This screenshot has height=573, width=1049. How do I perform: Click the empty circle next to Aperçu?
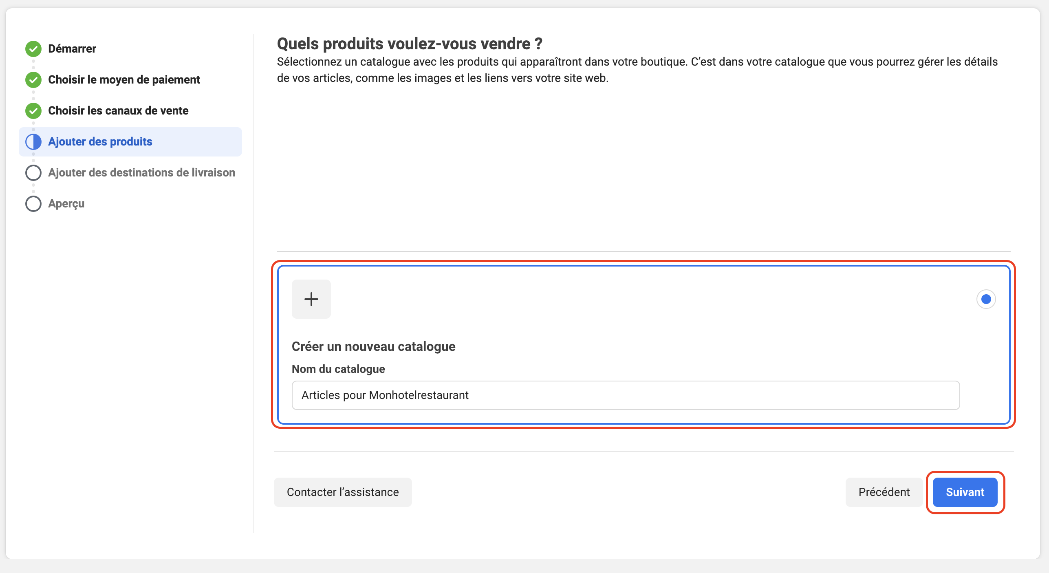click(33, 204)
